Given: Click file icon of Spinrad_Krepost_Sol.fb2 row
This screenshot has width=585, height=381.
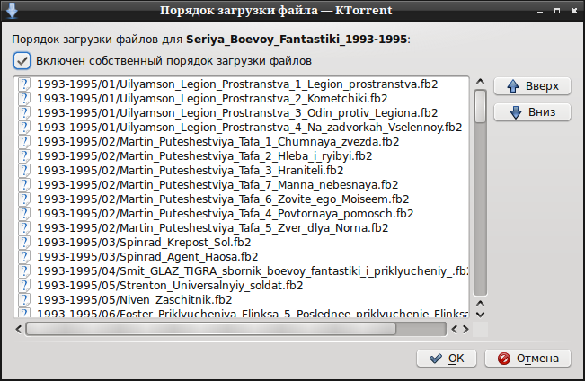Looking at the screenshot, I should click(24, 243).
